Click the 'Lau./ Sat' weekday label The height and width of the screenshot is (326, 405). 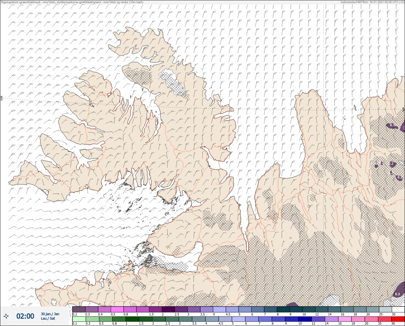tap(48, 318)
